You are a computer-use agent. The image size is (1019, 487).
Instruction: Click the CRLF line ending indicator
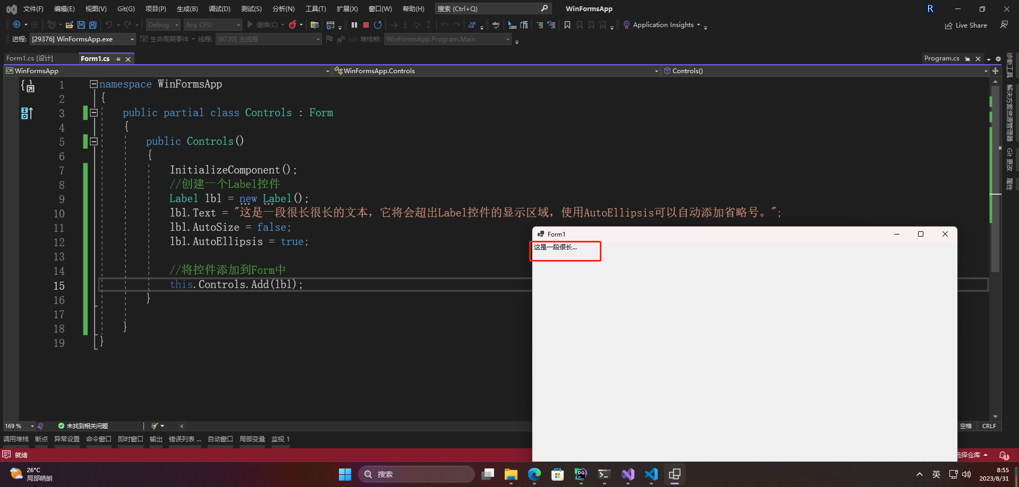989,426
